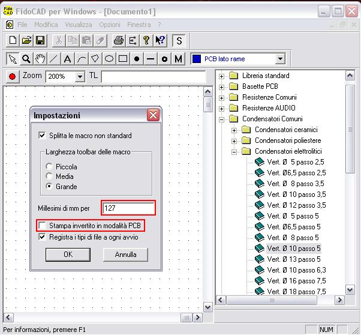Screen dimensions: 361x335
Task: Expand the Resistenze Comuni folder
Action: (221, 98)
